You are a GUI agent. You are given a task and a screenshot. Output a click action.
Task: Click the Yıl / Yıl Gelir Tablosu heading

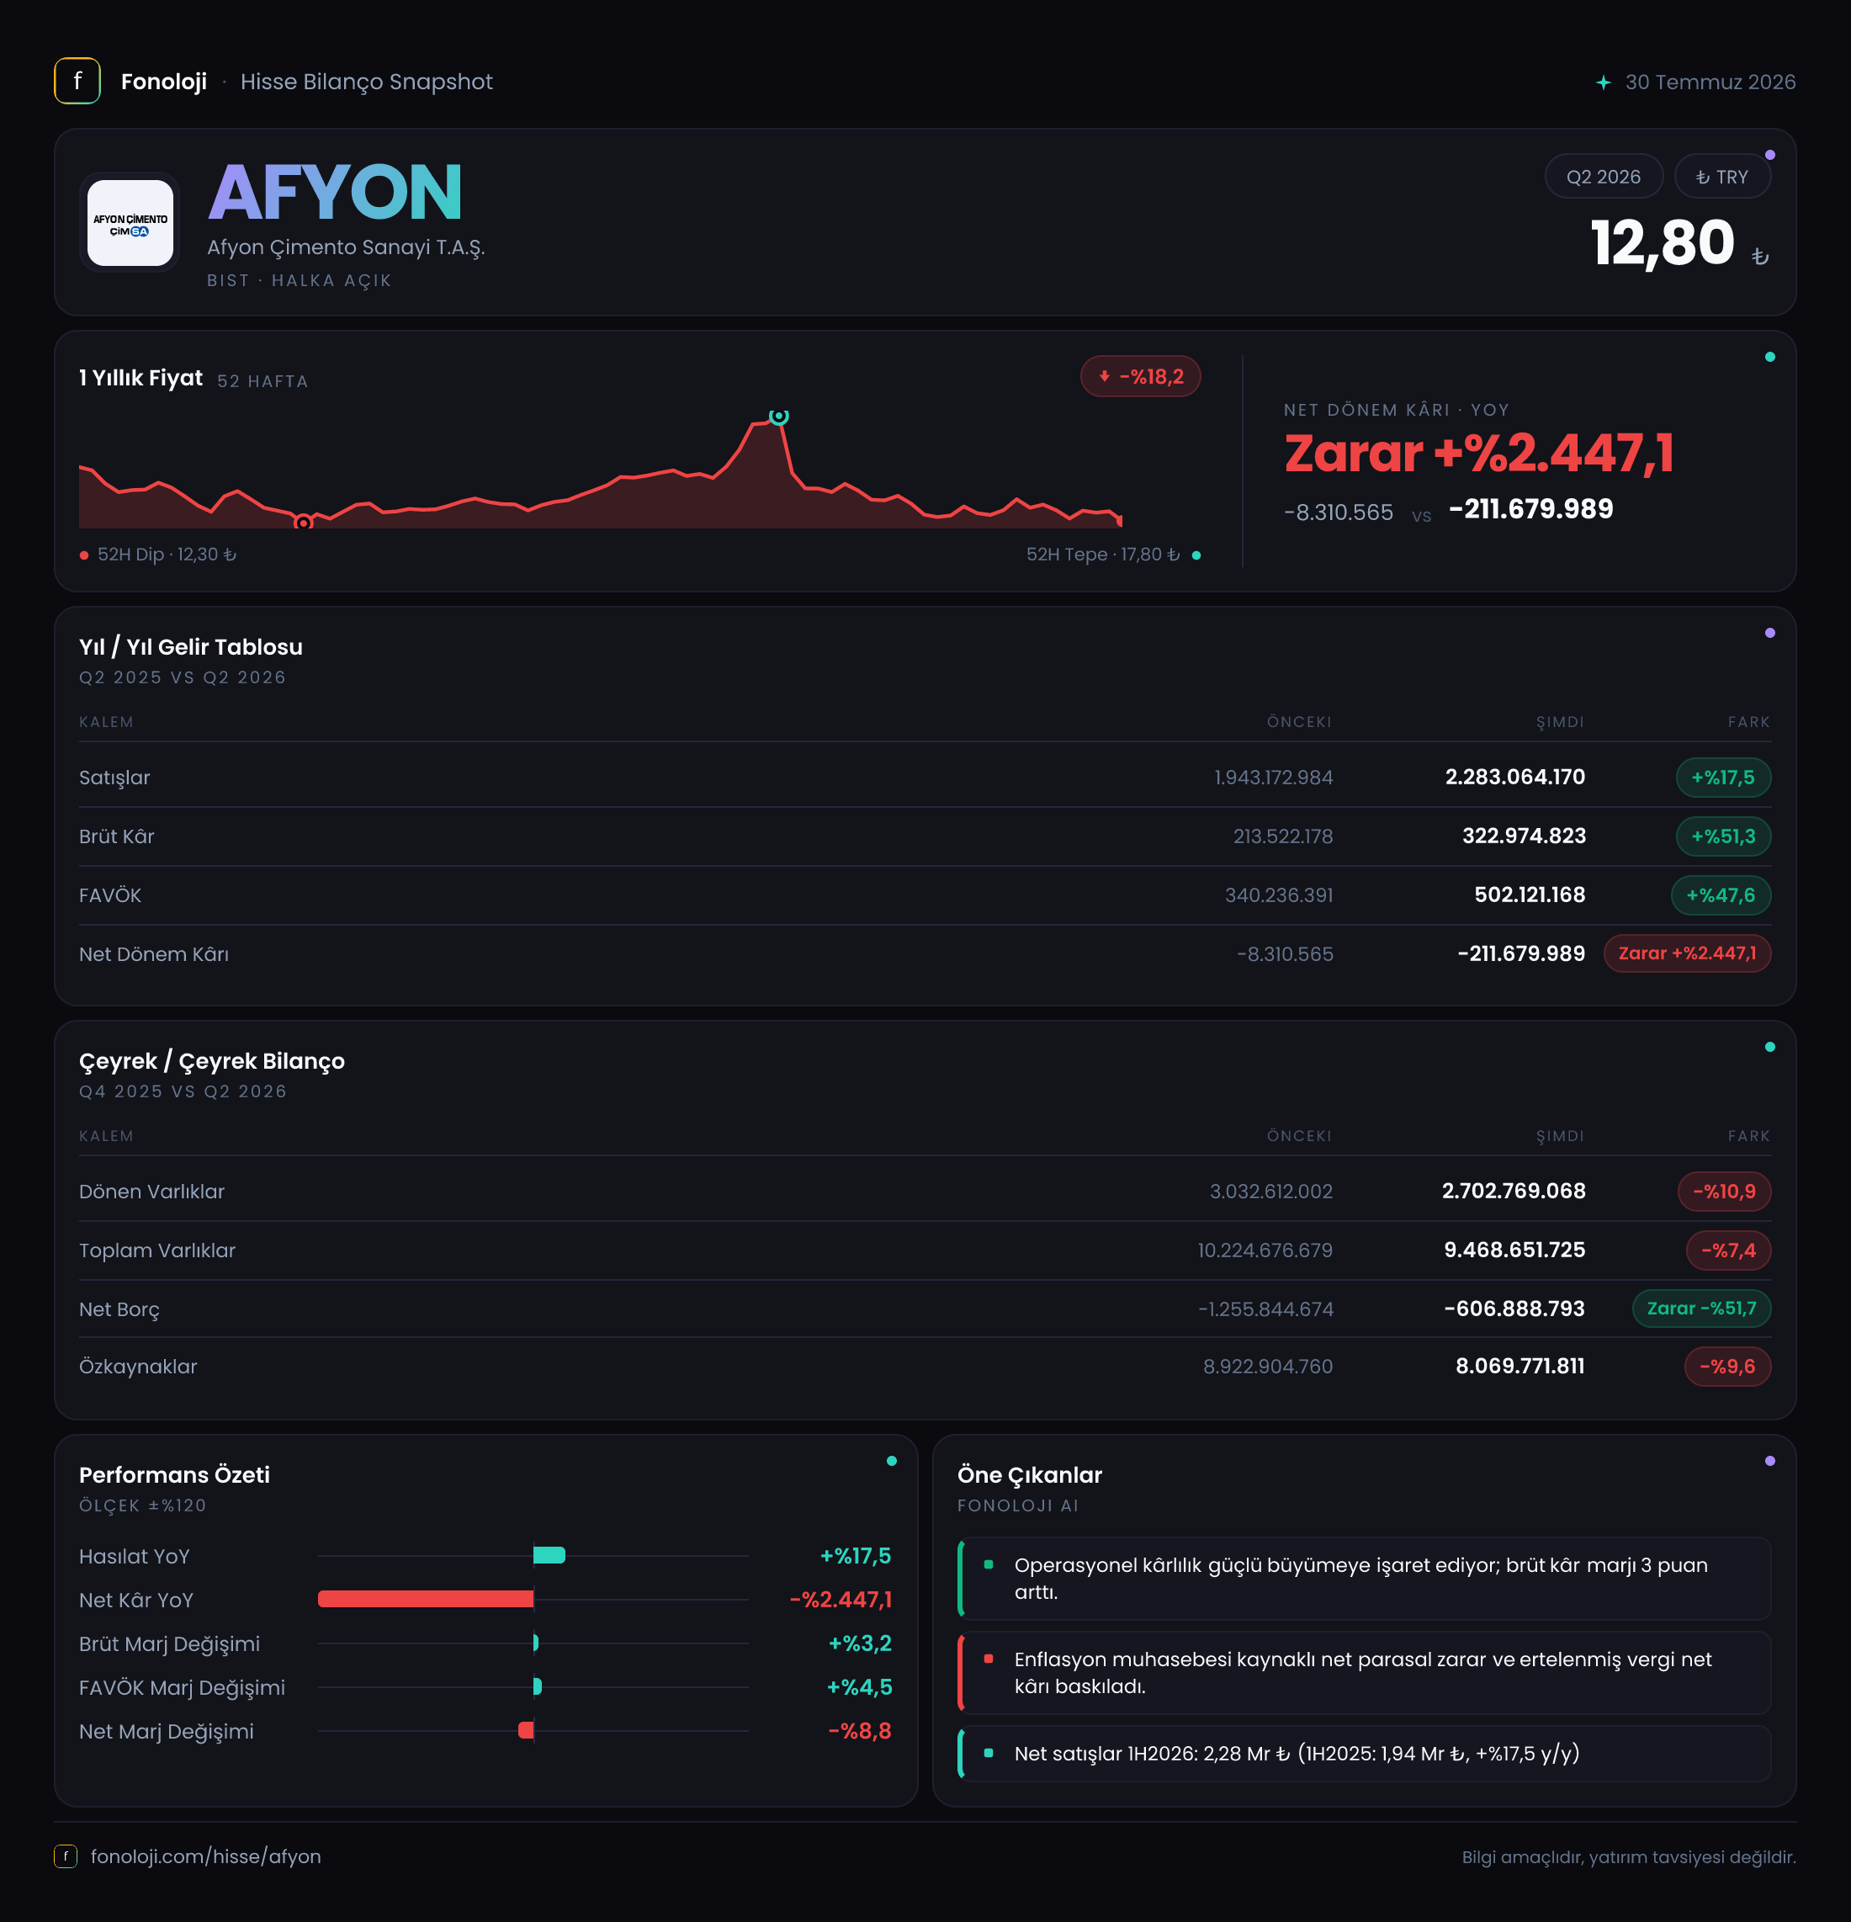pos(191,647)
